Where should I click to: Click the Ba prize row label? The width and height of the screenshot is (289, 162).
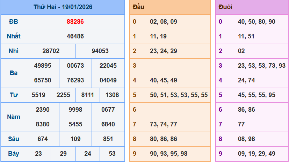tap(14, 73)
